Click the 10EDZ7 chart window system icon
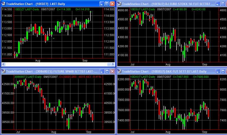This screenshot has width=227, height=135. 3,4
